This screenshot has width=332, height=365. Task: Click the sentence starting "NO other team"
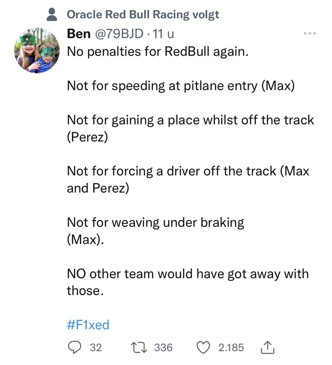point(187,274)
